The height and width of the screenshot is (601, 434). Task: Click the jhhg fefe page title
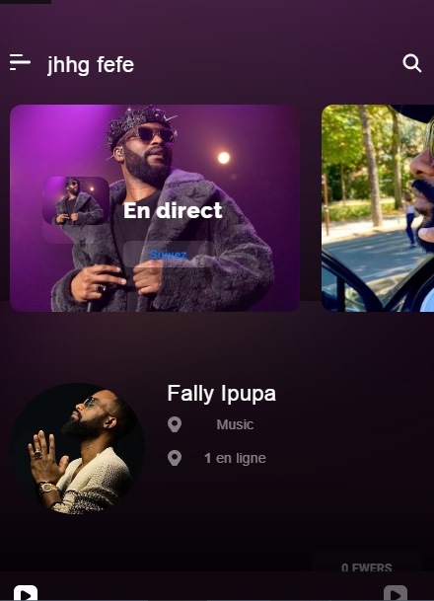pos(91,64)
